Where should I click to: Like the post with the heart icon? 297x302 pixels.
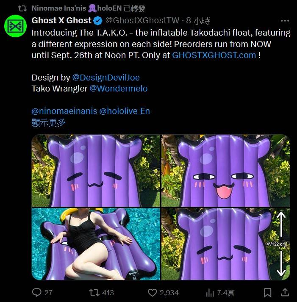coord(152,292)
